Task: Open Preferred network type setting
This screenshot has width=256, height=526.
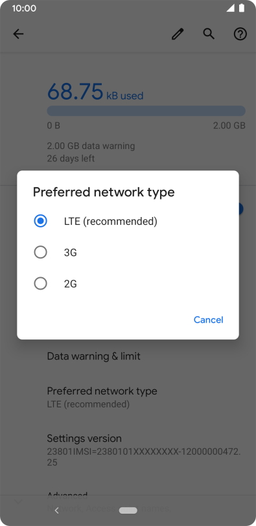Action: tap(128, 397)
